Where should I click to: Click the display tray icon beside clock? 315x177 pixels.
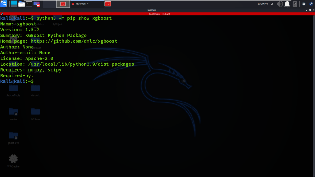point(272,4)
